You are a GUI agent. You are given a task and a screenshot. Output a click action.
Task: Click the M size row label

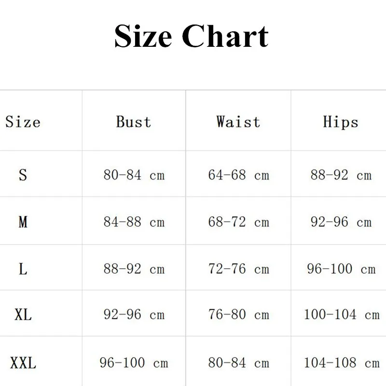coord(23,222)
